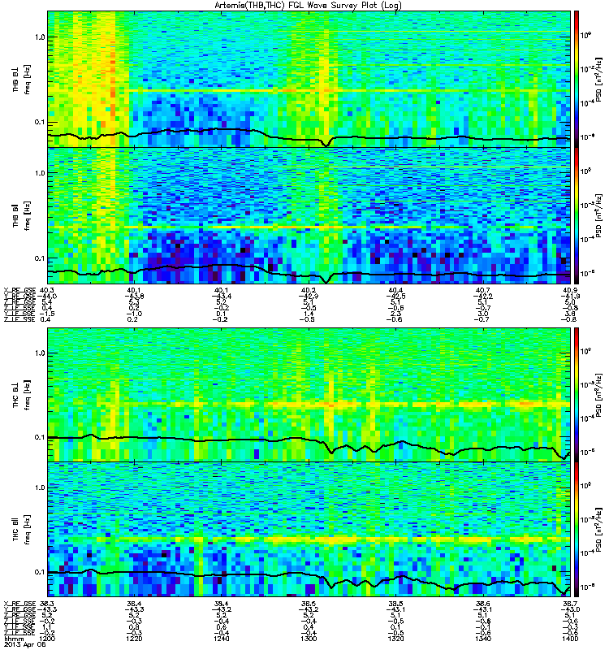Click THB Y_RE_GSE value '-41.9'
The image size is (609, 650).
(x=570, y=297)
